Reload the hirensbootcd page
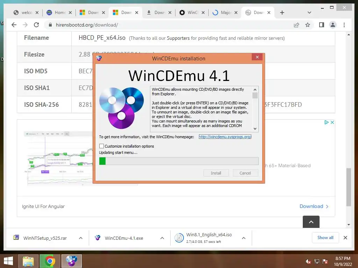The width and height of the screenshot is (358, 268). [36, 25]
